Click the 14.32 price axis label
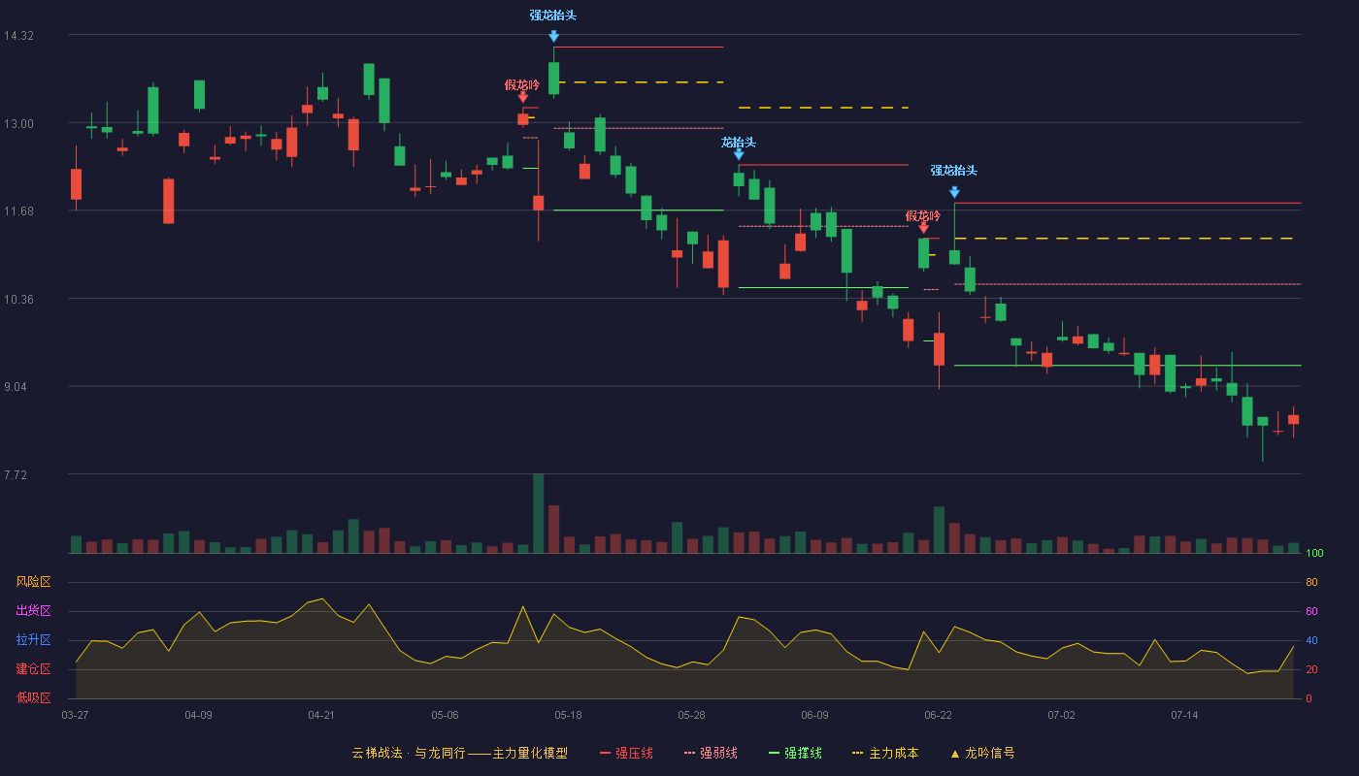The image size is (1359, 776). tap(19, 36)
